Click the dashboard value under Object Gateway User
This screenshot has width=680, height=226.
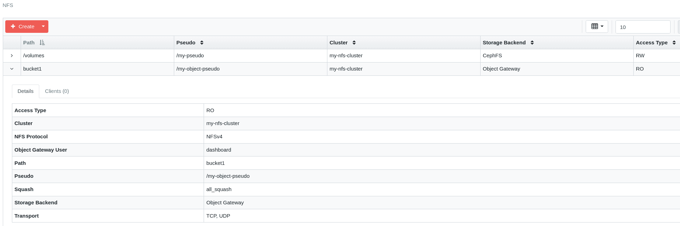[x=219, y=150]
